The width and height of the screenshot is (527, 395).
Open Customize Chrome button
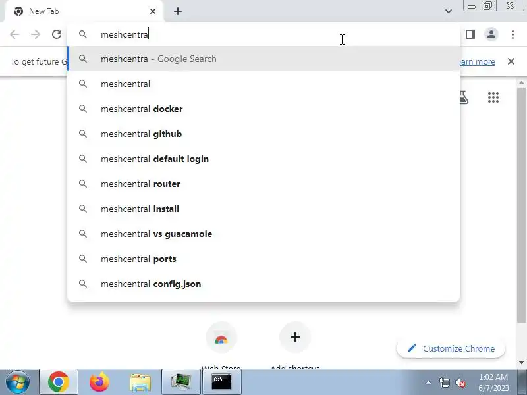click(x=451, y=348)
